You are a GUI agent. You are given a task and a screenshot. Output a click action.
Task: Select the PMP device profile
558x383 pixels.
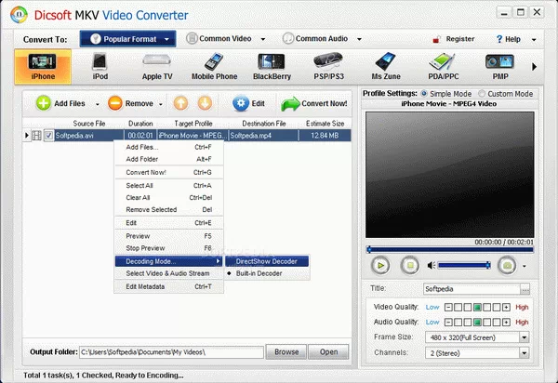tap(500, 67)
